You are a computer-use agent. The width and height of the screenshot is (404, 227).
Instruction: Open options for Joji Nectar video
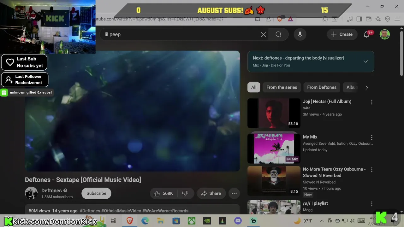coord(371,102)
